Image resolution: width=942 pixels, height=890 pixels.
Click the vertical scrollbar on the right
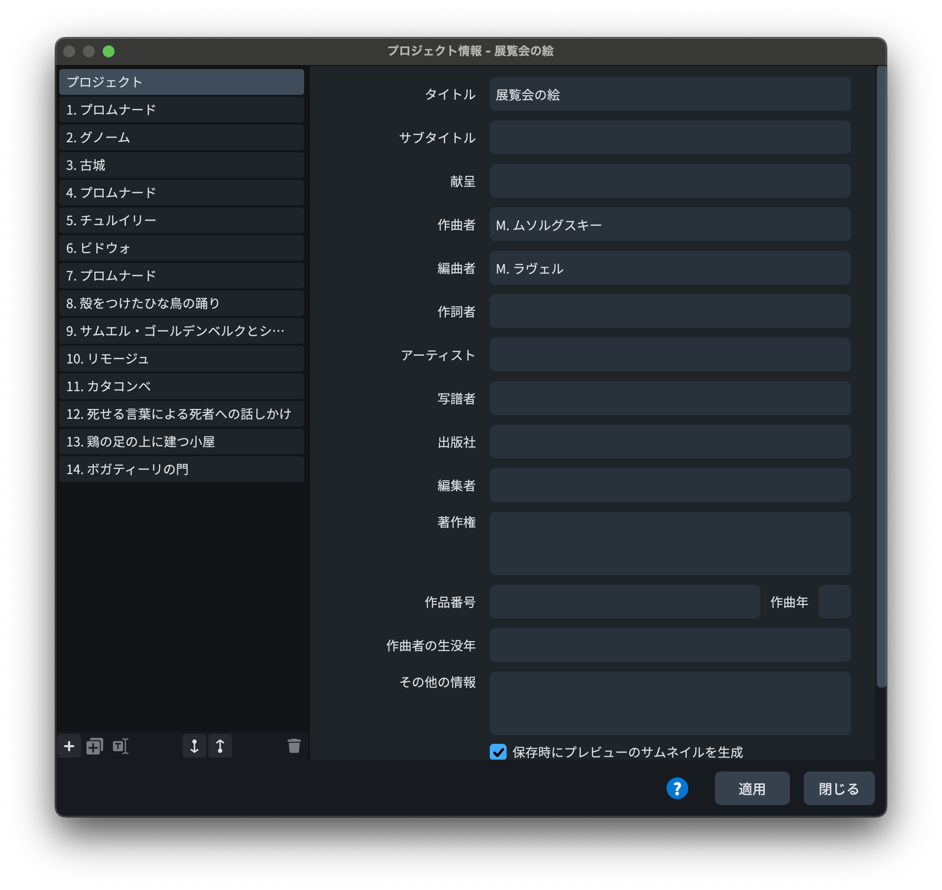[881, 375]
